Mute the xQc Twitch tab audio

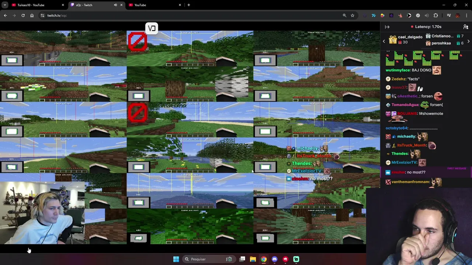[x=115, y=5]
